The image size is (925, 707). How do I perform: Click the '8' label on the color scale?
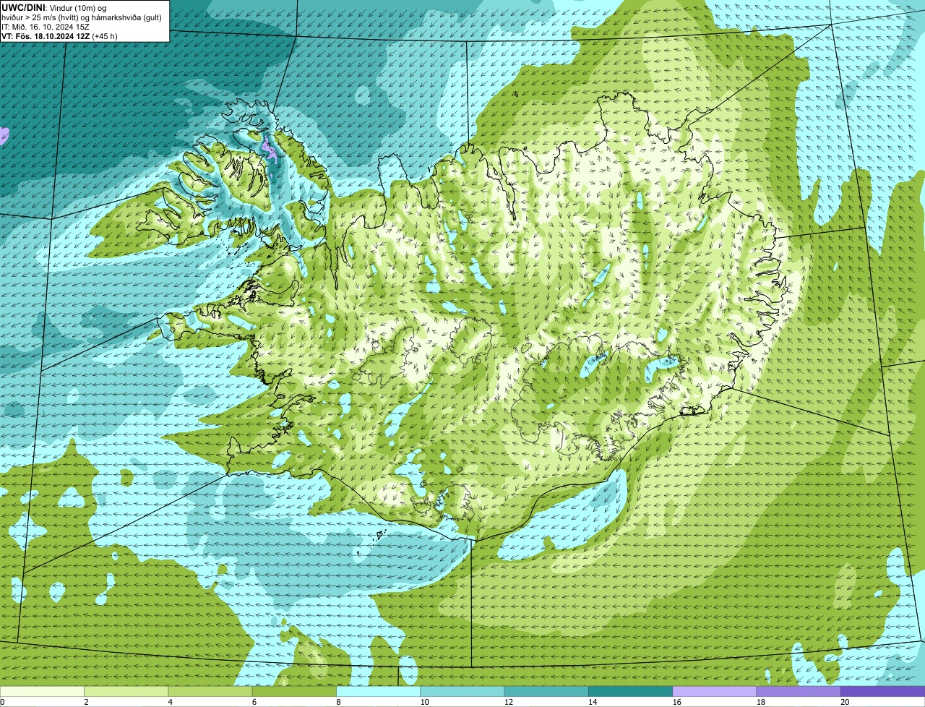click(x=338, y=702)
